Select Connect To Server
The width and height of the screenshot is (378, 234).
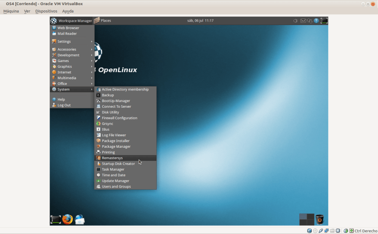click(125, 106)
